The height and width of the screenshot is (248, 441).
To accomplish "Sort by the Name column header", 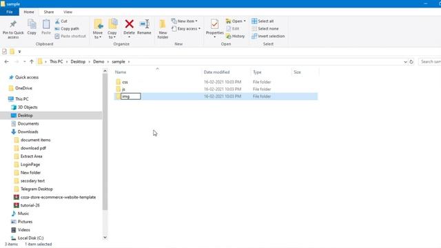I will pyautogui.click(x=158, y=72).
